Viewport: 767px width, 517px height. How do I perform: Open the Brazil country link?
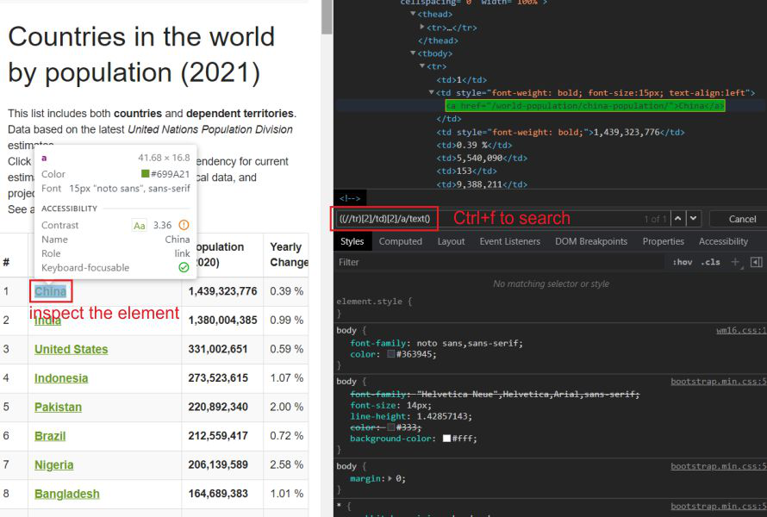(x=50, y=436)
